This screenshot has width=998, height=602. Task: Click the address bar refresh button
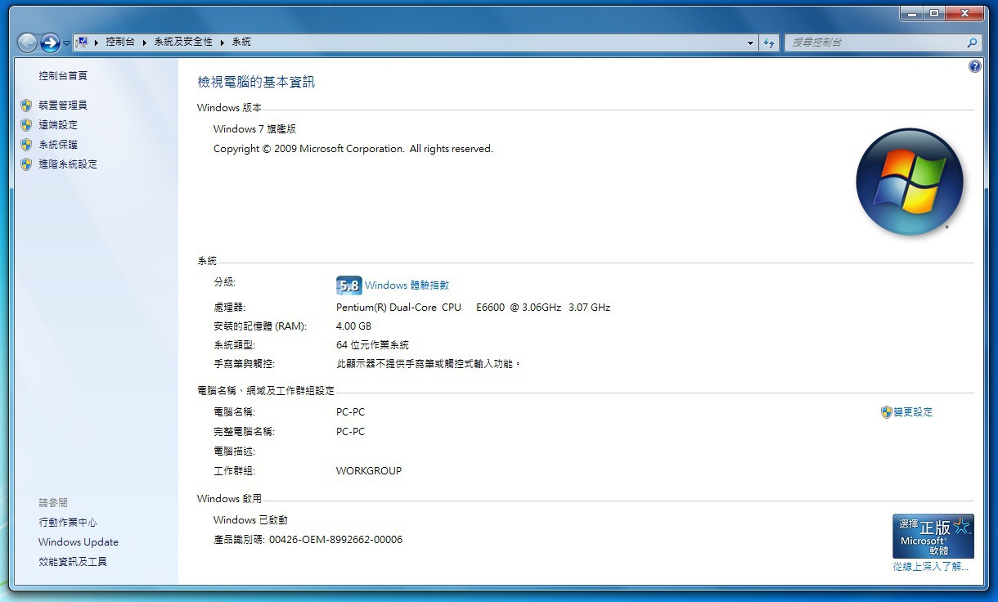pos(768,43)
